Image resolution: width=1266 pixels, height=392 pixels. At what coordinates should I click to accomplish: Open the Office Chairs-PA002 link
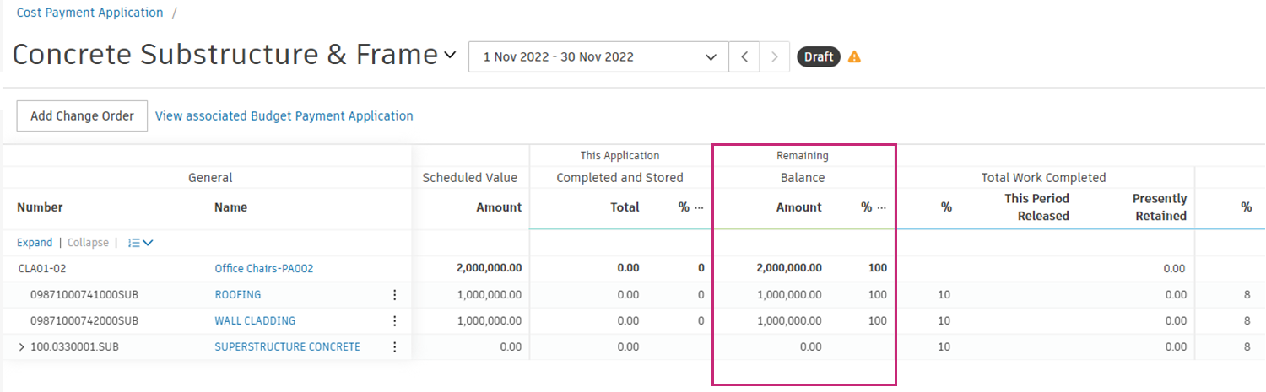[264, 269]
